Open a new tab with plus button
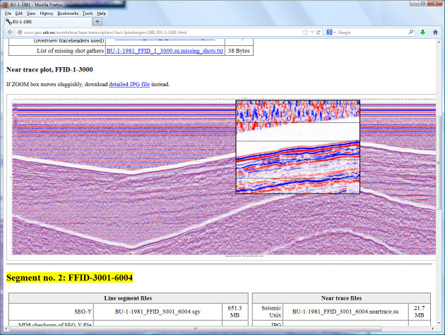 pyautogui.click(x=97, y=22)
